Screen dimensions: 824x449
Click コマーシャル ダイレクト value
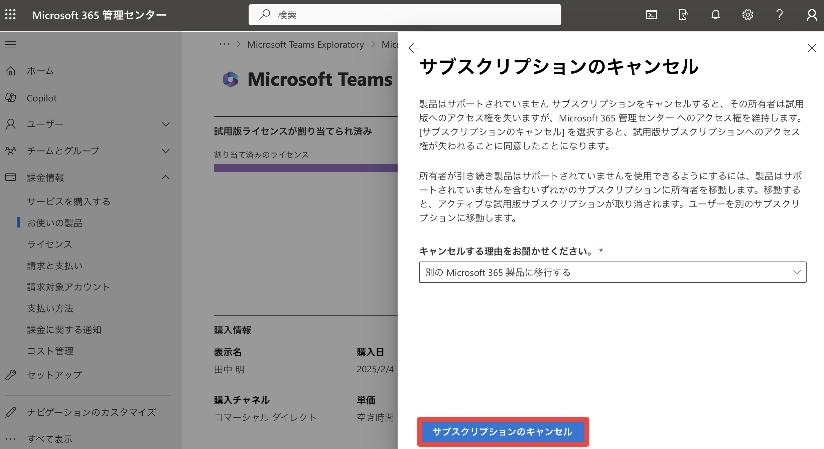[265, 417]
